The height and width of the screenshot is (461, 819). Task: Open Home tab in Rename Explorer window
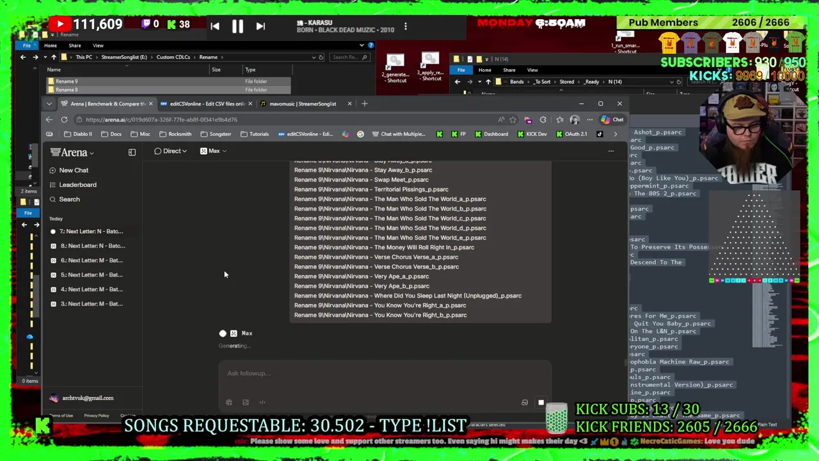pyautogui.click(x=51, y=45)
